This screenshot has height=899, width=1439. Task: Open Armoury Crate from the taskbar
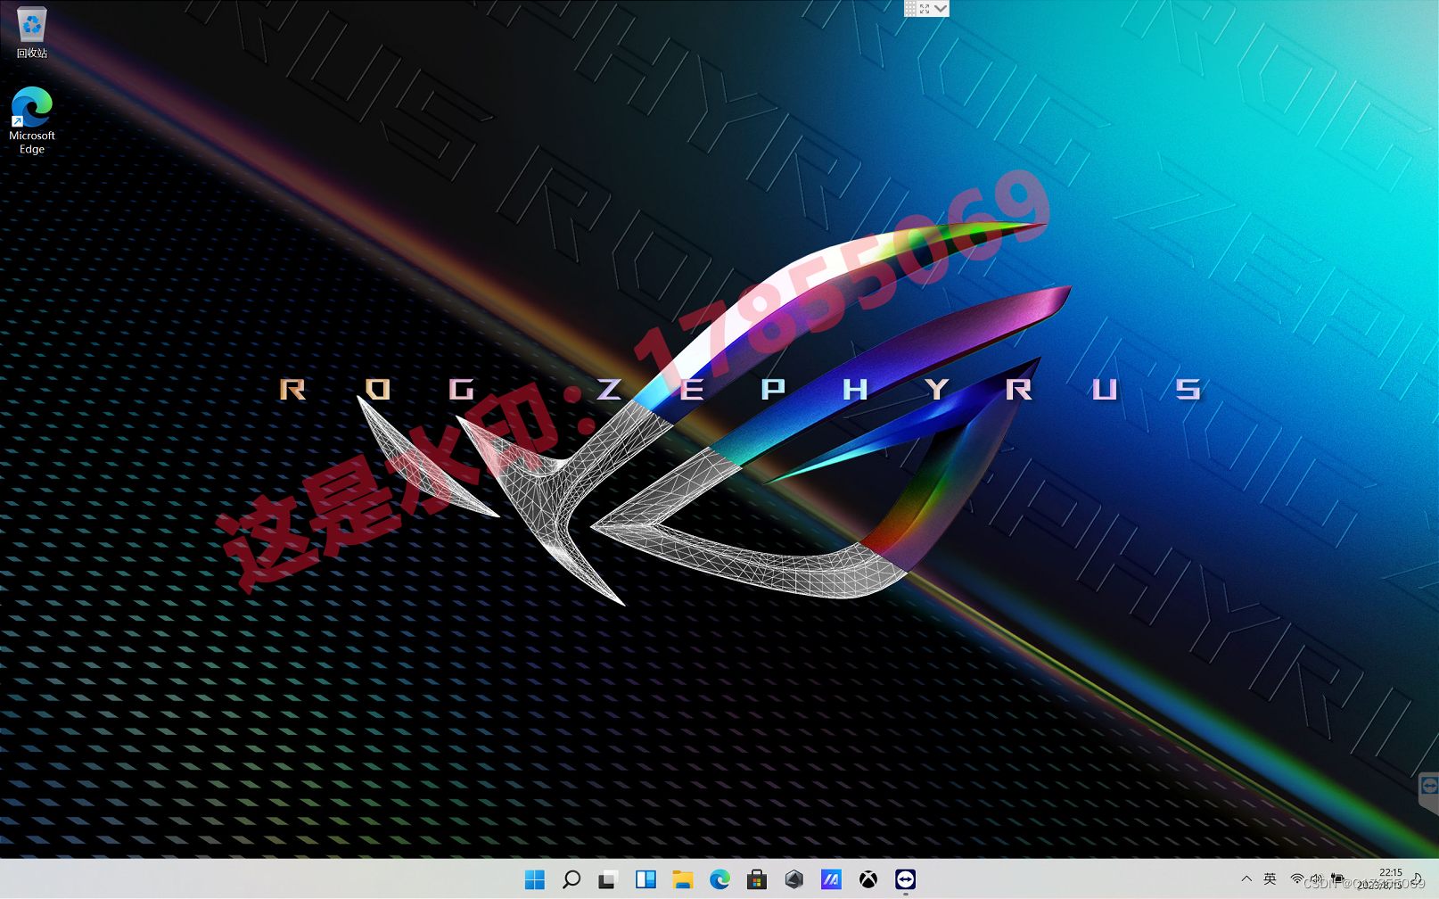pyautogui.click(x=794, y=878)
